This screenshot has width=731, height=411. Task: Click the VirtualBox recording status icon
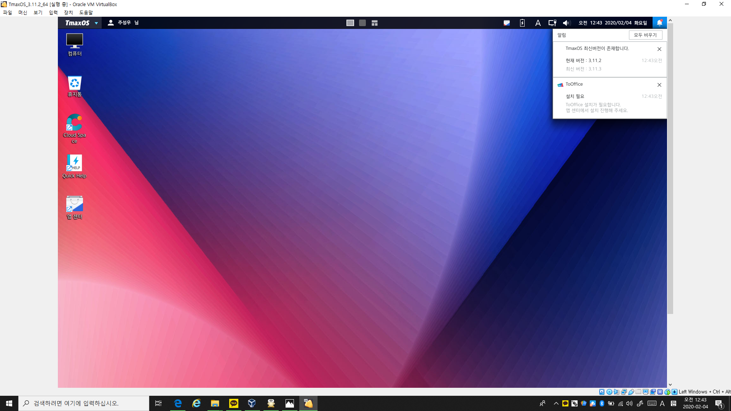tap(653, 392)
